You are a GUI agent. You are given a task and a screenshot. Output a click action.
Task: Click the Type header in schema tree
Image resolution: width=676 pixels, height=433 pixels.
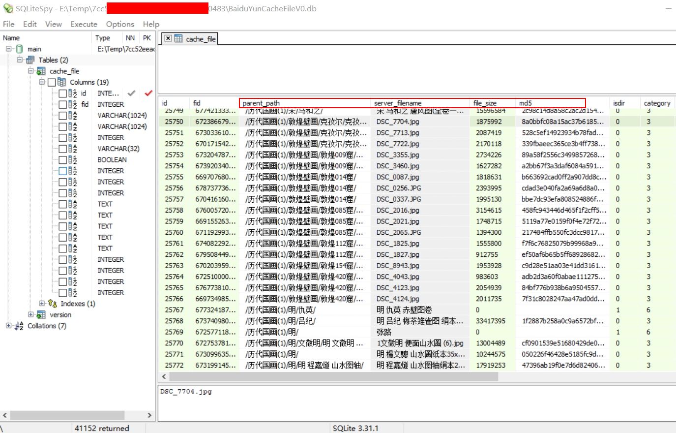coord(107,38)
